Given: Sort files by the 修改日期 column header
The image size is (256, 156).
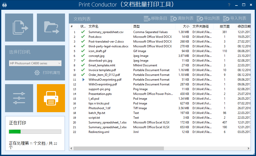Looking at the screenshot, I should (242, 26).
